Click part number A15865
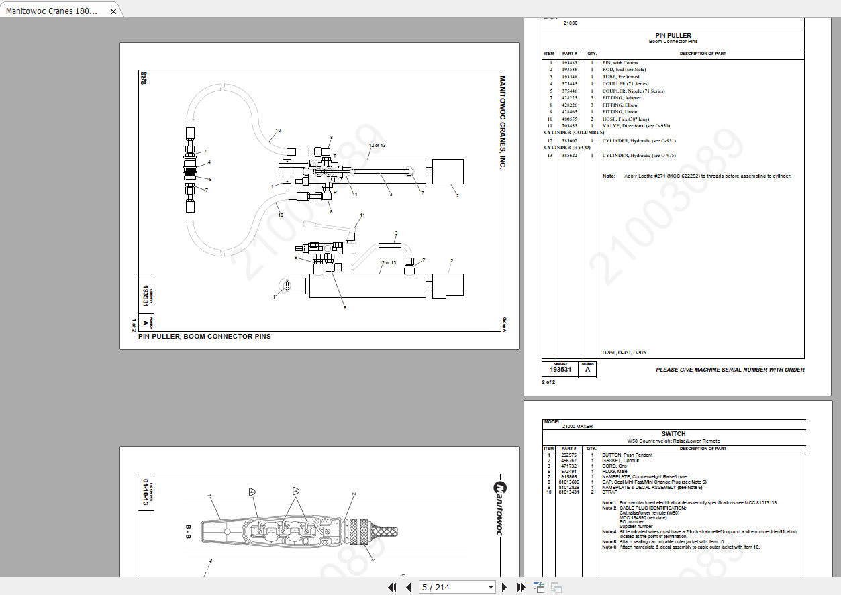Viewport: 841px width, 595px height. coord(569,477)
